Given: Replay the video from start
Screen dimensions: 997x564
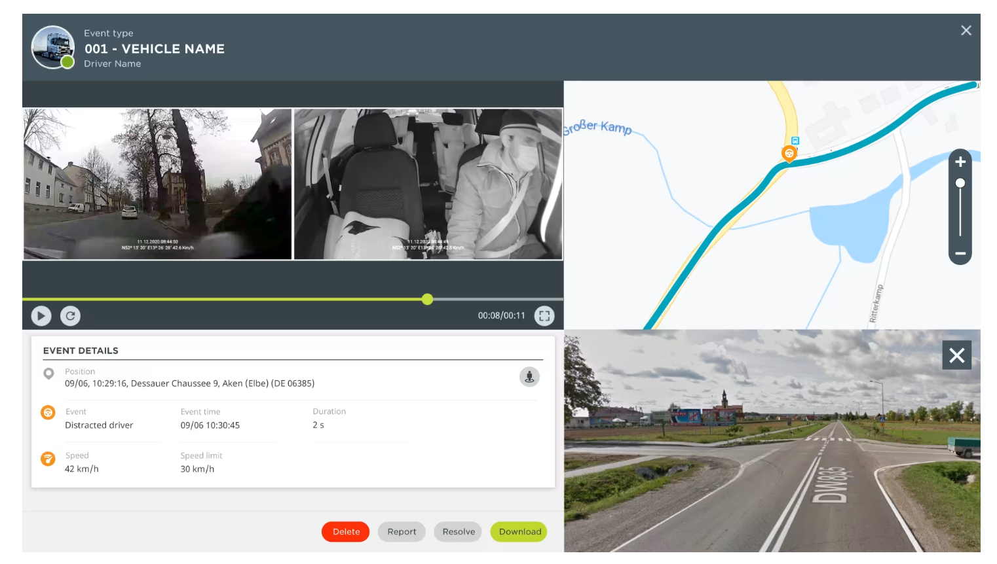Looking at the screenshot, I should pos(70,316).
